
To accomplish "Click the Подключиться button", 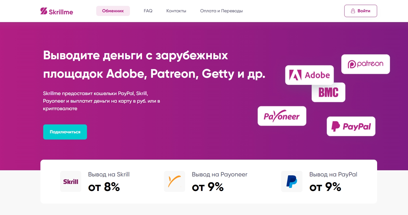I will tap(65, 132).
